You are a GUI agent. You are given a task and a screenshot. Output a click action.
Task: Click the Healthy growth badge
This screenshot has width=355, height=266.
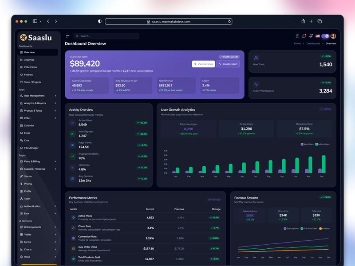(229, 57)
